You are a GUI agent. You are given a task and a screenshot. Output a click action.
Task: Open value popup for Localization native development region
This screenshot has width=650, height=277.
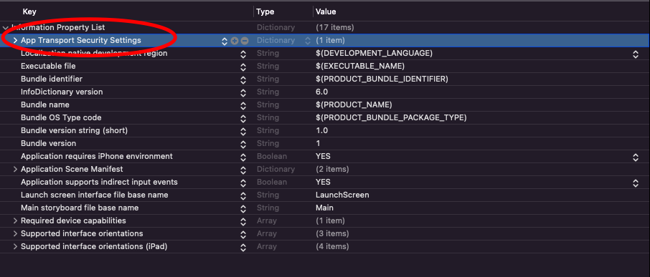[x=636, y=54]
